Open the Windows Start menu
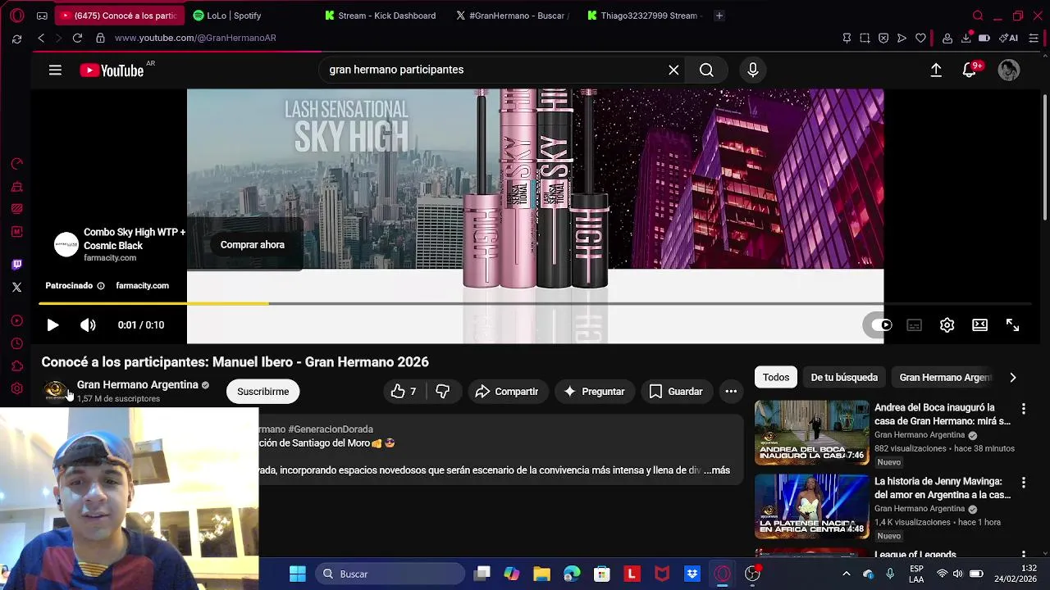This screenshot has height=590, width=1050. point(298,574)
